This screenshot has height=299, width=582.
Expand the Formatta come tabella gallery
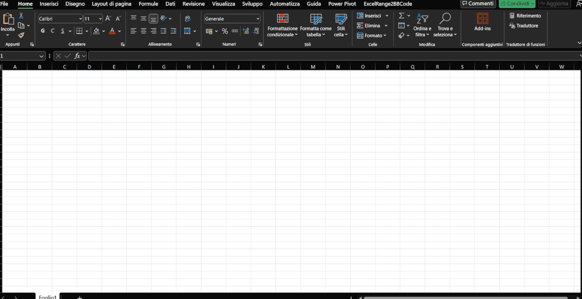(x=316, y=25)
